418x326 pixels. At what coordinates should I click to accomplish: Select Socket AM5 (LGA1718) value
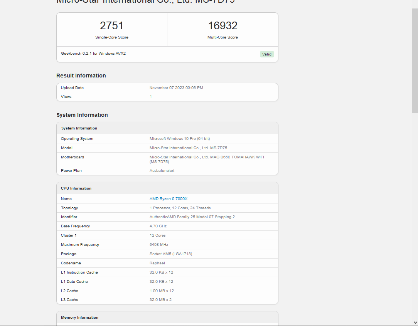(x=171, y=254)
